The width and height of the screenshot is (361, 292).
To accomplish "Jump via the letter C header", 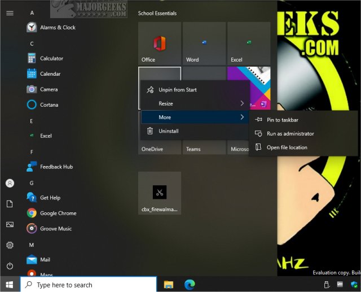I will [32, 43].
